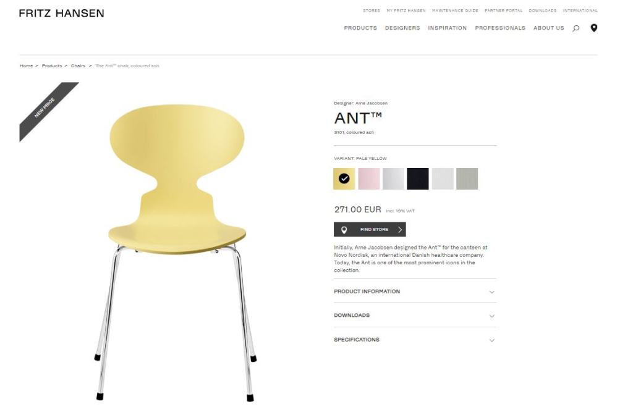
Task: Open the Designers menu
Action: point(402,28)
